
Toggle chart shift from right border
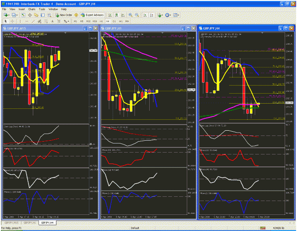pyautogui.click(x=152, y=15)
